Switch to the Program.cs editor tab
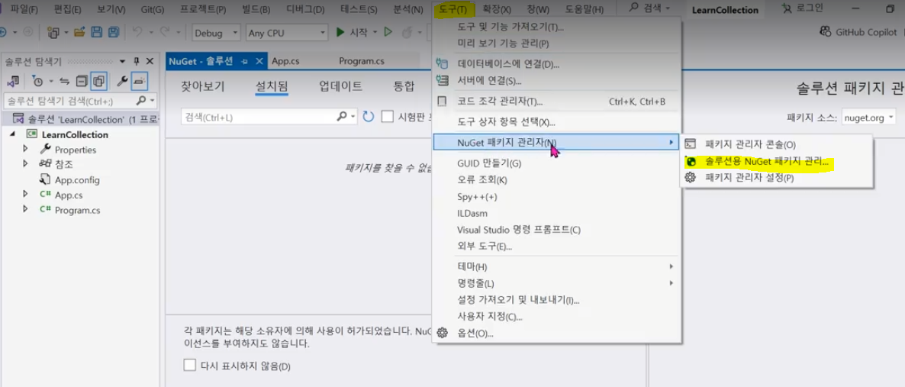This screenshot has width=905, height=387. point(361,61)
